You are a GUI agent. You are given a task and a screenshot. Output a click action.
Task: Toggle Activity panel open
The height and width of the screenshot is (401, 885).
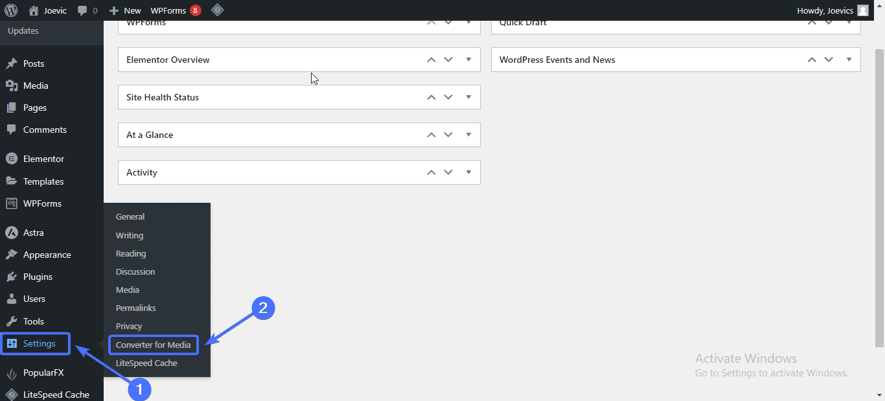click(469, 172)
